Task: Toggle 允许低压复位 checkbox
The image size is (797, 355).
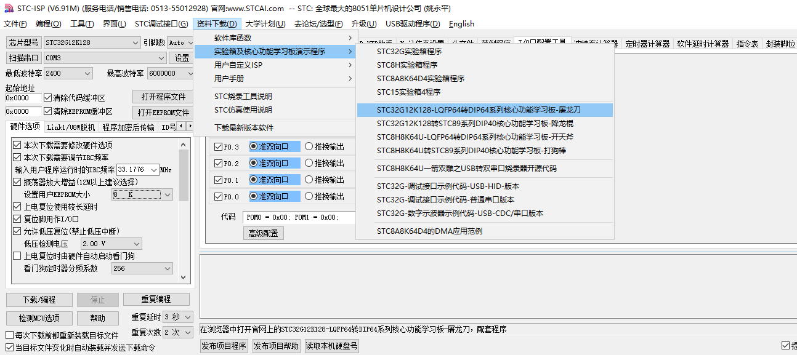Action: click(17, 231)
